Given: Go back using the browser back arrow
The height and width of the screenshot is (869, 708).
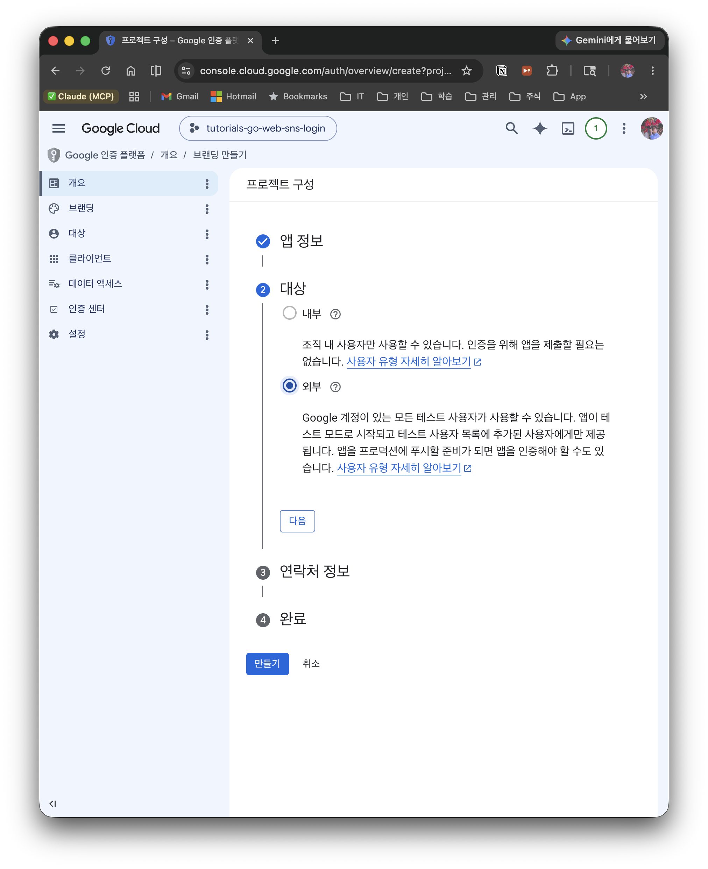Looking at the screenshot, I should tap(56, 71).
